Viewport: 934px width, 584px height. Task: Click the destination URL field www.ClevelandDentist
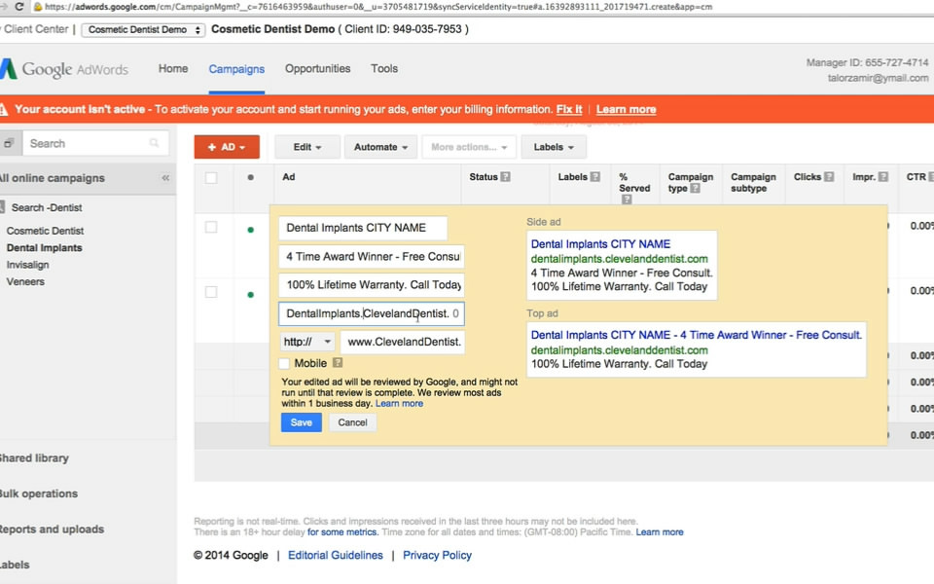coord(402,342)
